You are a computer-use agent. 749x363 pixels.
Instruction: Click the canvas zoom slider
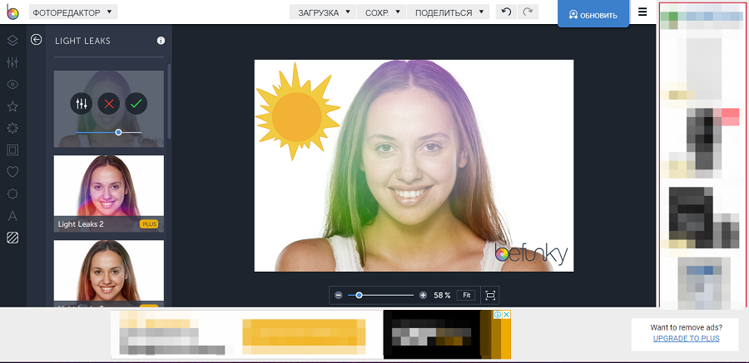[380, 295]
